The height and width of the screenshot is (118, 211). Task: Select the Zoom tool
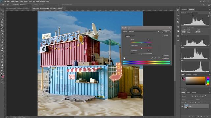(x=2, y=68)
